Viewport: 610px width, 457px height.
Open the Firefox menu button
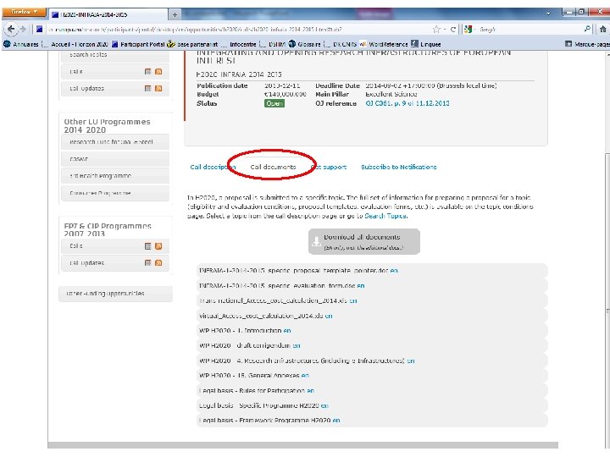(x=24, y=12)
